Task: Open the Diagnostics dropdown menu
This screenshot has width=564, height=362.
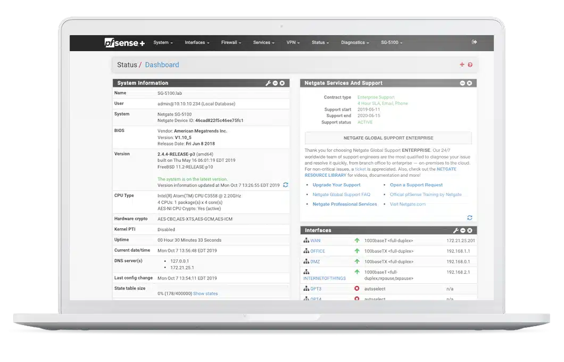Action: pos(355,43)
